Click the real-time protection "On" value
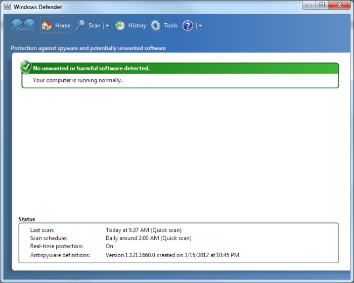This screenshot has width=354, height=283. coord(110,246)
